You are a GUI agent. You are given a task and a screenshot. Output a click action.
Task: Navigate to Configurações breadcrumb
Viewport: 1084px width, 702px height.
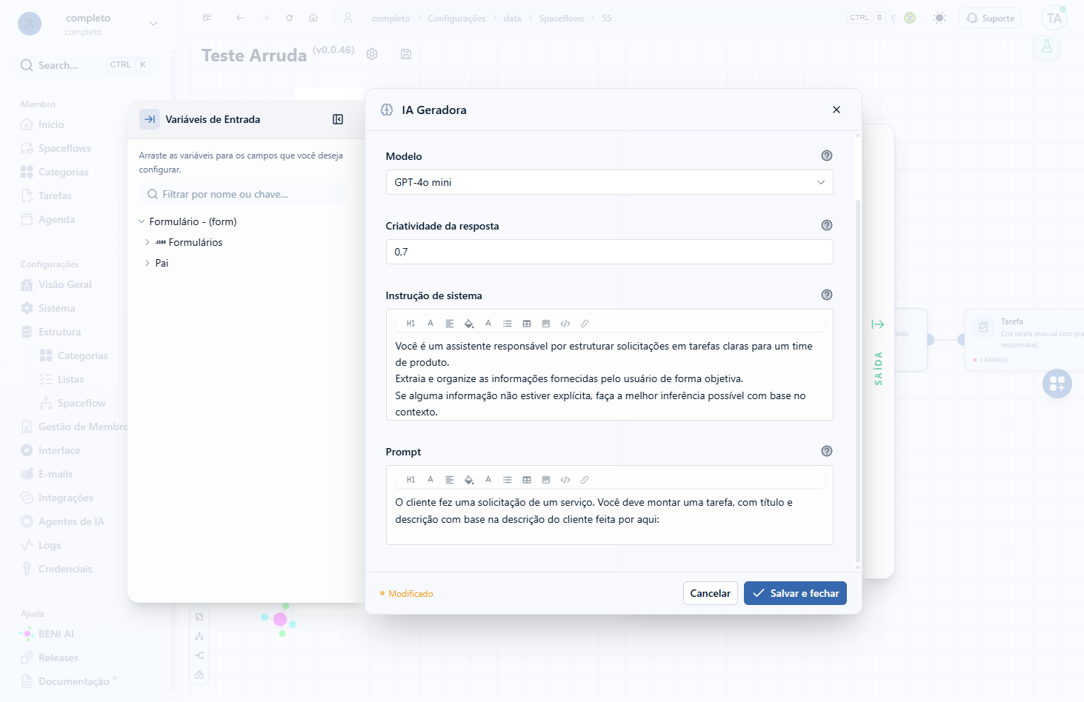[456, 19]
